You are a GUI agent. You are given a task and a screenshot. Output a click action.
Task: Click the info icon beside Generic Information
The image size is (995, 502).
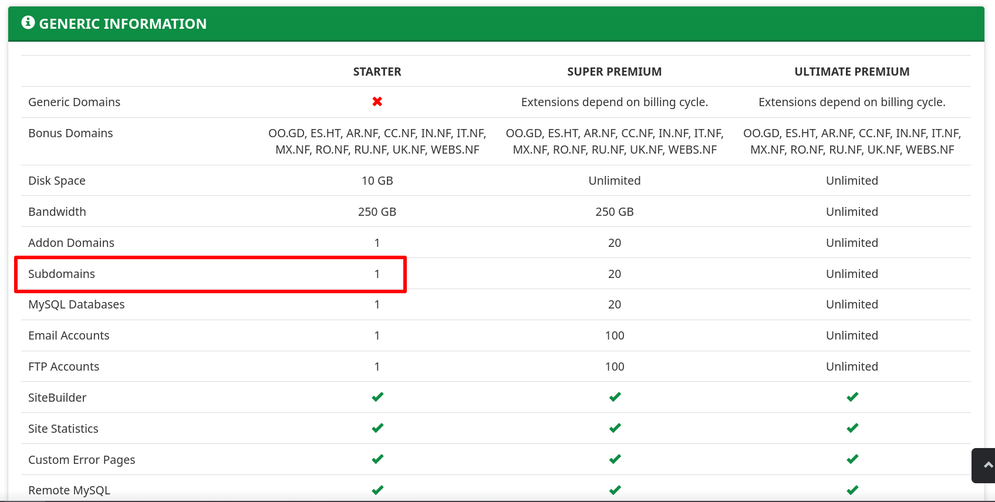click(x=28, y=23)
